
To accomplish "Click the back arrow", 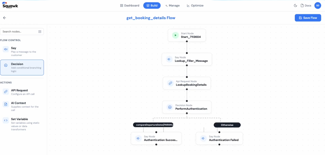I will click(x=4, y=18).
